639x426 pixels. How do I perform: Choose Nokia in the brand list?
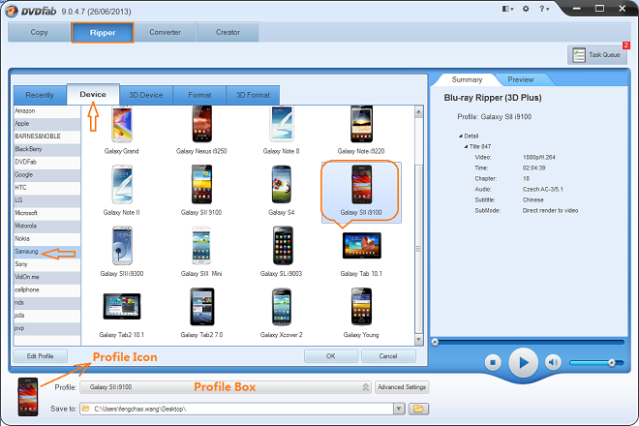46,238
